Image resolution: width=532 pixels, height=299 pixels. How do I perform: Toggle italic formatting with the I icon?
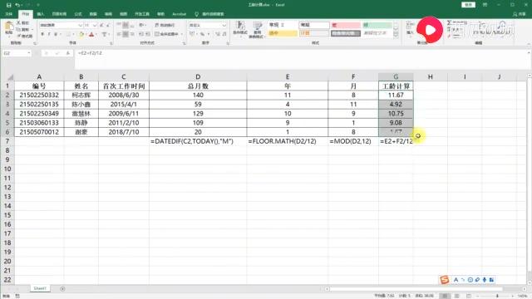(x=49, y=34)
